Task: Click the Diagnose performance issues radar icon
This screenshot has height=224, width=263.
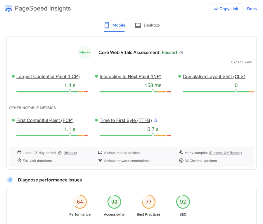Action: 10,180
